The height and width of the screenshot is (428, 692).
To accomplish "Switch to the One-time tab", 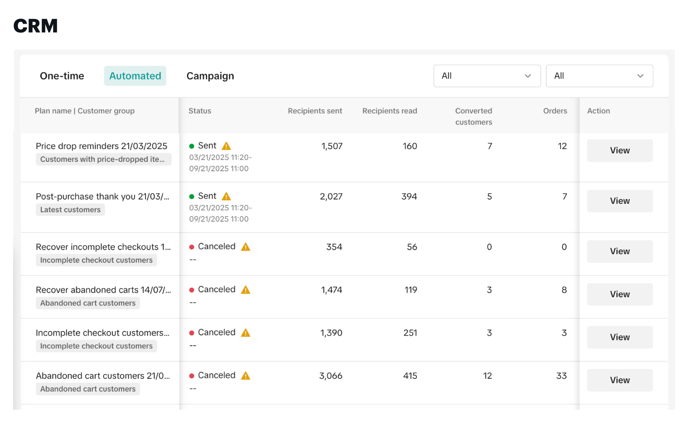I will pyautogui.click(x=62, y=76).
